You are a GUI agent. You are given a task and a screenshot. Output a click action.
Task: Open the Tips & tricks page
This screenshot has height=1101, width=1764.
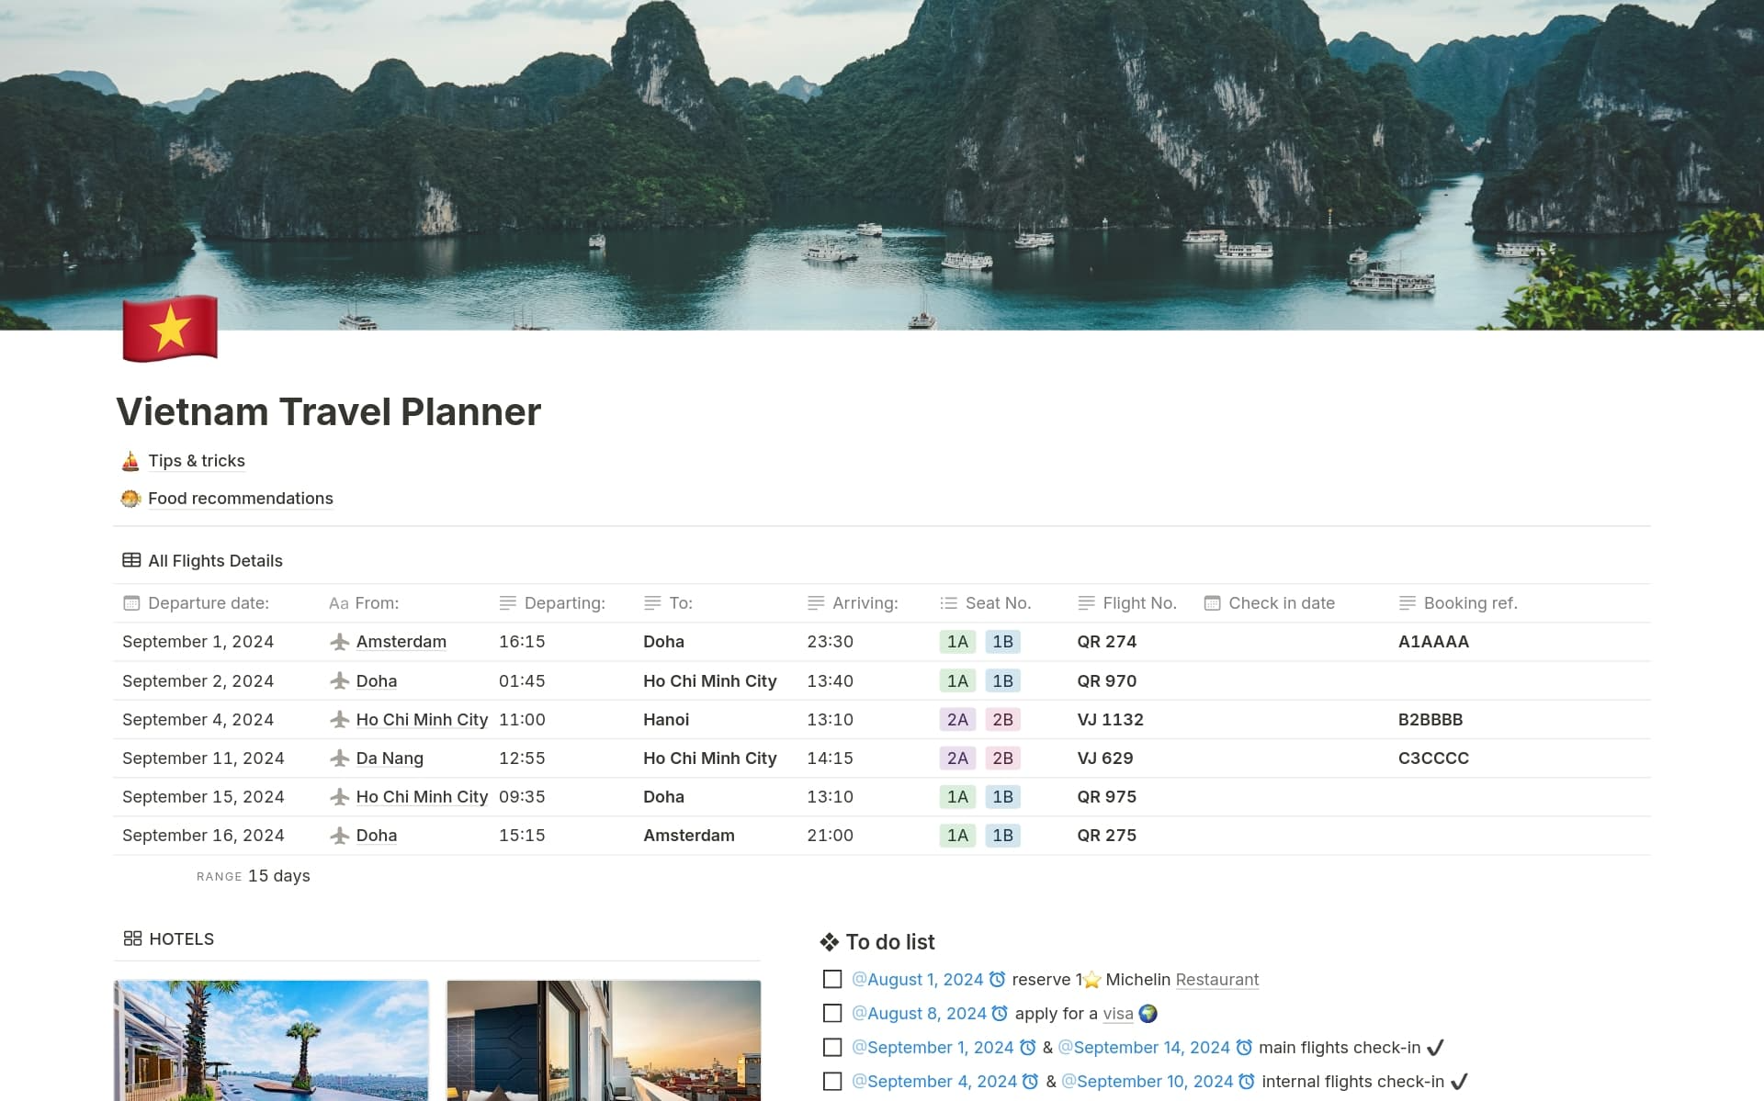click(196, 460)
